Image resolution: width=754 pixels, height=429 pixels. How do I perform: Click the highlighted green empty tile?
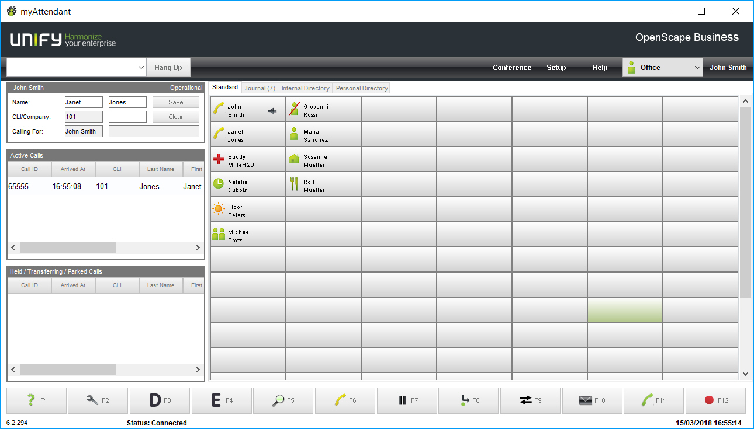pyautogui.click(x=625, y=309)
